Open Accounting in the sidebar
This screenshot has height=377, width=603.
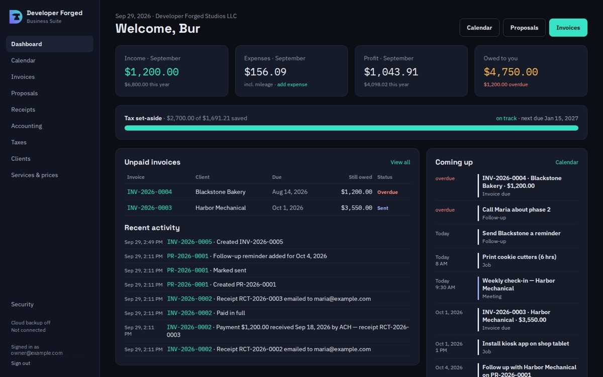coord(50,126)
